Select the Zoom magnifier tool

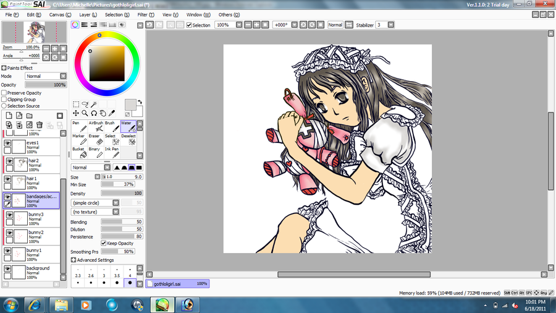click(x=85, y=113)
